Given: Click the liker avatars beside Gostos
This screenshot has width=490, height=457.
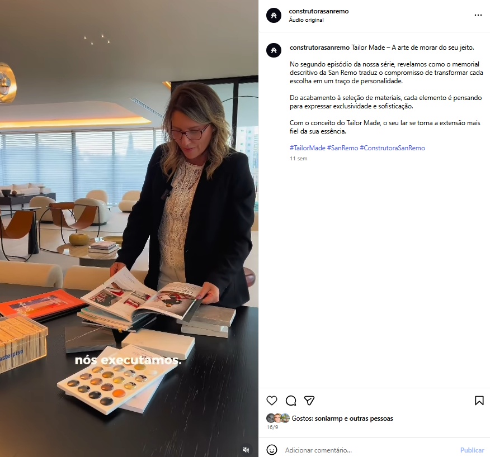Looking at the screenshot, I should (278, 418).
